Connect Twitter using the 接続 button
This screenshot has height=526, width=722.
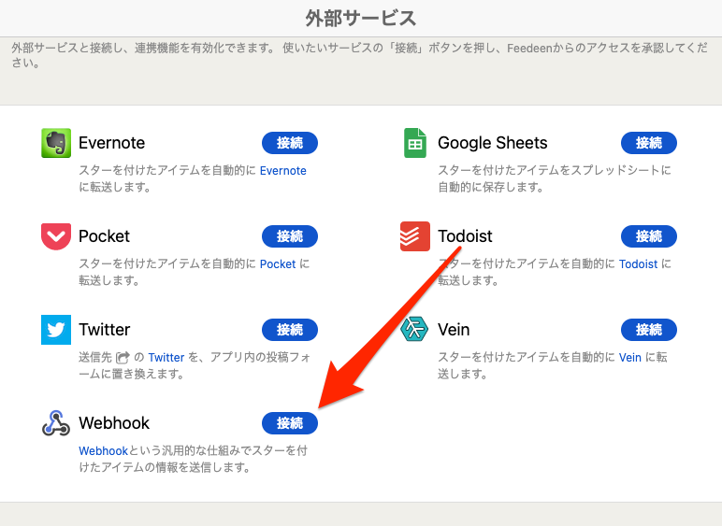tap(290, 330)
